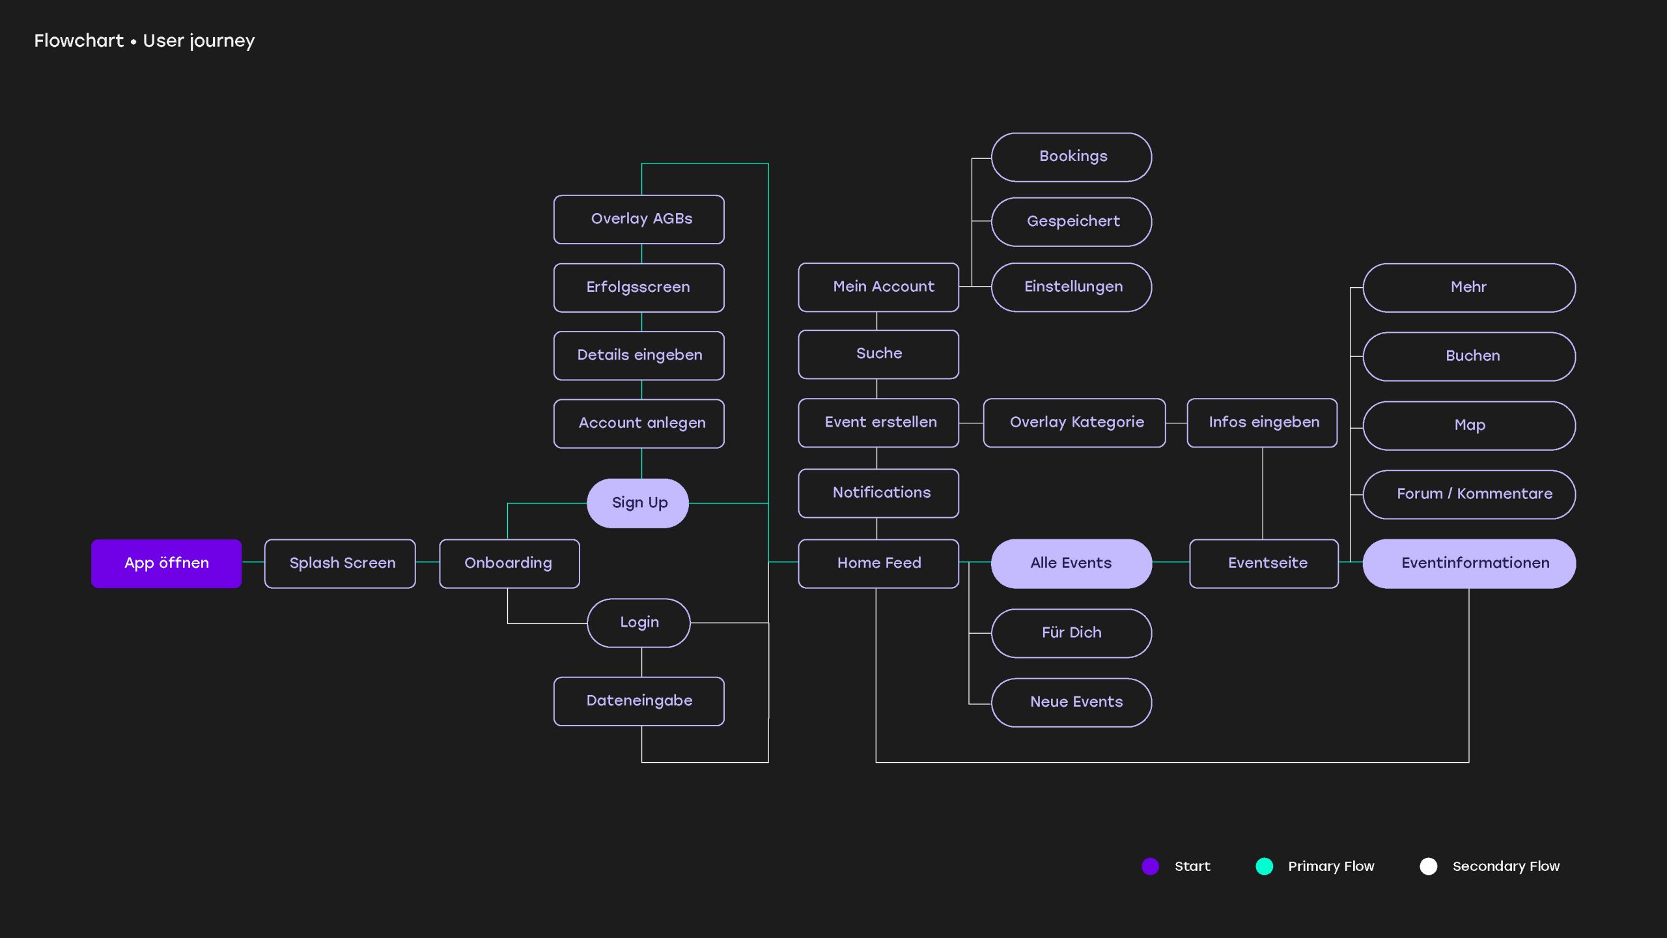The width and height of the screenshot is (1667, 938).
Task: Click the white Secondary Flow legend dot
Action: click(1428, 866)
